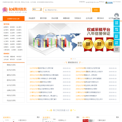Open 论文发表 sidebar link under 职称相关

pyautogui.click(x=19, y=59)
